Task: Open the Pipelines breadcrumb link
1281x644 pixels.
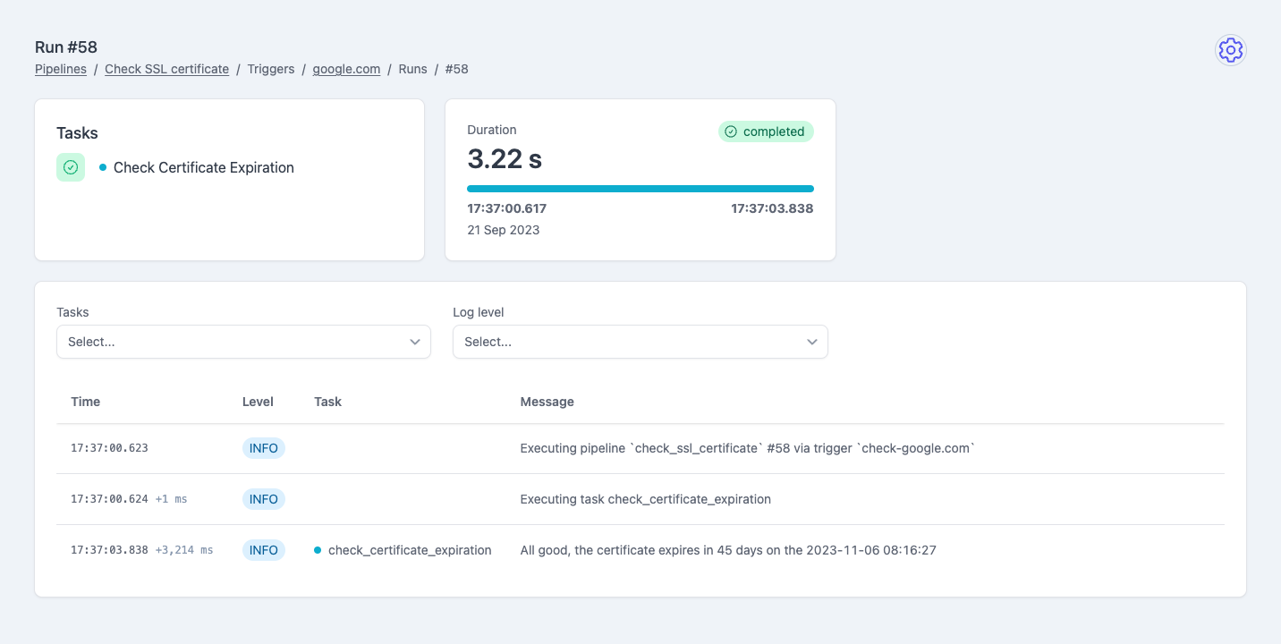Action: (61, 69)
